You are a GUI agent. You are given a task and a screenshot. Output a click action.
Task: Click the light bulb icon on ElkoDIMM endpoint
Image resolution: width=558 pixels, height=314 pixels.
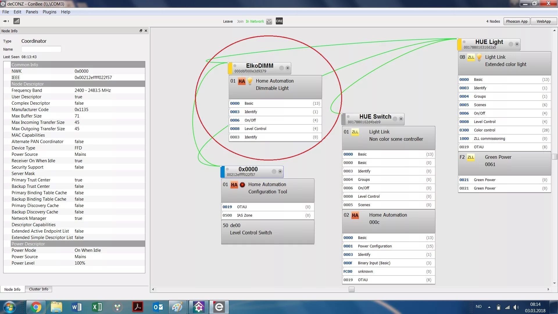pos(250,81)
